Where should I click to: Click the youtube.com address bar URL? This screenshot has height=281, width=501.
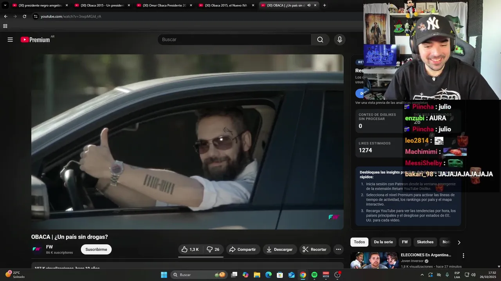coord(71,16)
